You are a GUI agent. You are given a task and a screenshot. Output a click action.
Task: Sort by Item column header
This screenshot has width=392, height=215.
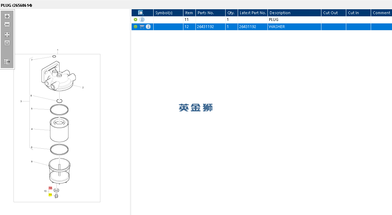189,13
